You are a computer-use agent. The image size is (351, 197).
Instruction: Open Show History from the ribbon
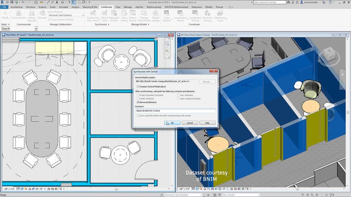(x=124, y=13)
